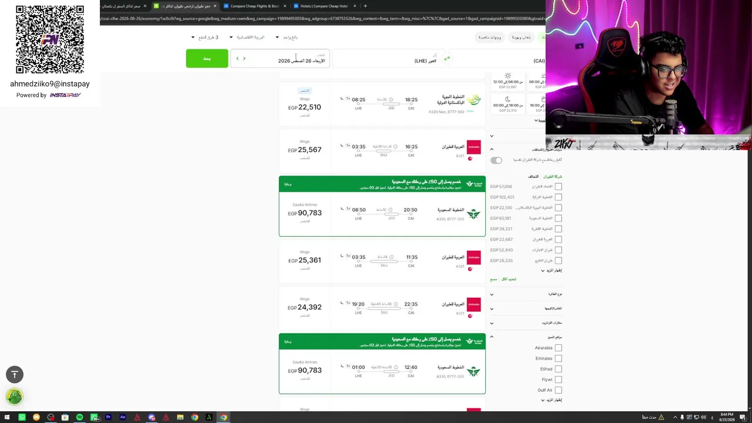Select the multi-city trip option
The height and width of the screenshot is (423, 752).
[489, 38]
